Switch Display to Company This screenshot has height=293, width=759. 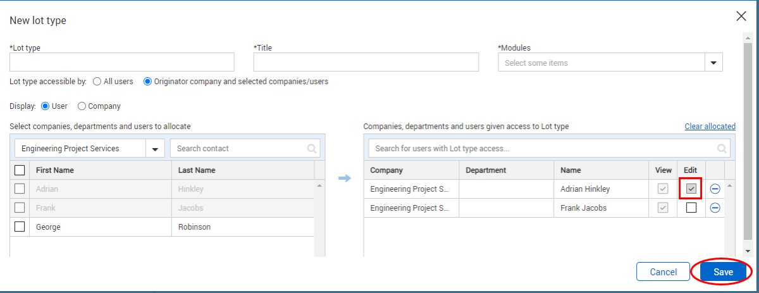pos(82,106)
